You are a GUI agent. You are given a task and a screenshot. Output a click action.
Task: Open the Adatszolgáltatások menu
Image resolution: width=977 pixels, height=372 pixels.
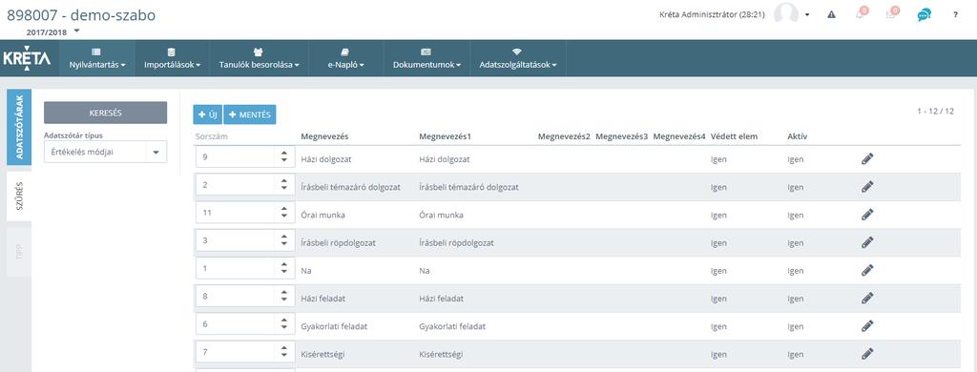click(x=518, y=58)
